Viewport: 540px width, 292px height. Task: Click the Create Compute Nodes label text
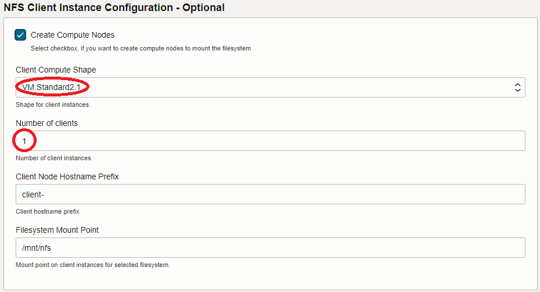pos(73,35)
